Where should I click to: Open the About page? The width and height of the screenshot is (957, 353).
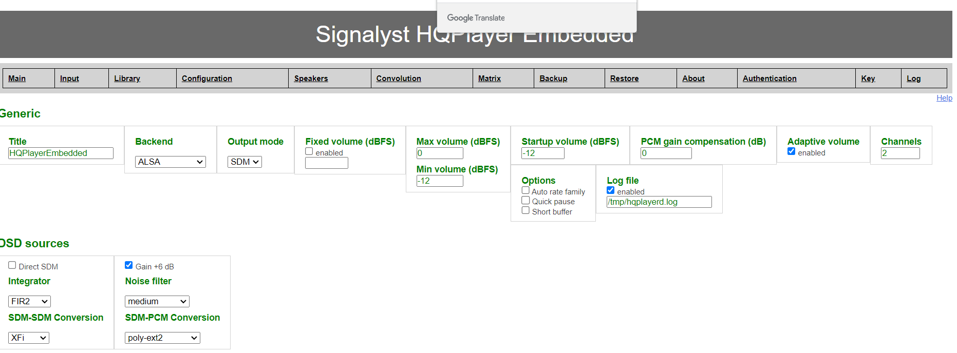pyautogui.click(x=693, y=79)
